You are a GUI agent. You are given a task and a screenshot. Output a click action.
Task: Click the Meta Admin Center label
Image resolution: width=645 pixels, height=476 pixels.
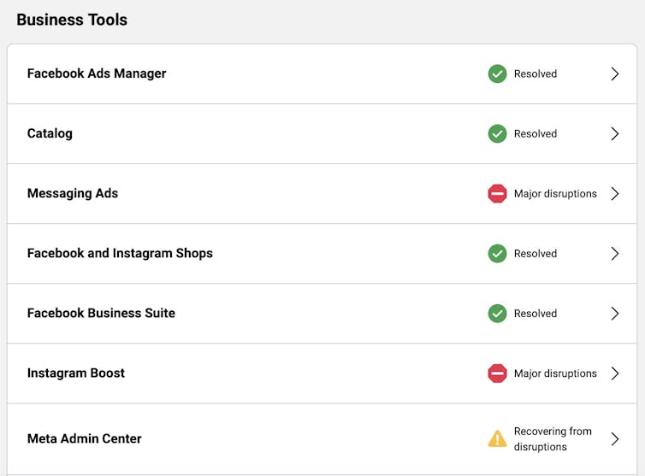pyautogui.click(x=85, y=438)
